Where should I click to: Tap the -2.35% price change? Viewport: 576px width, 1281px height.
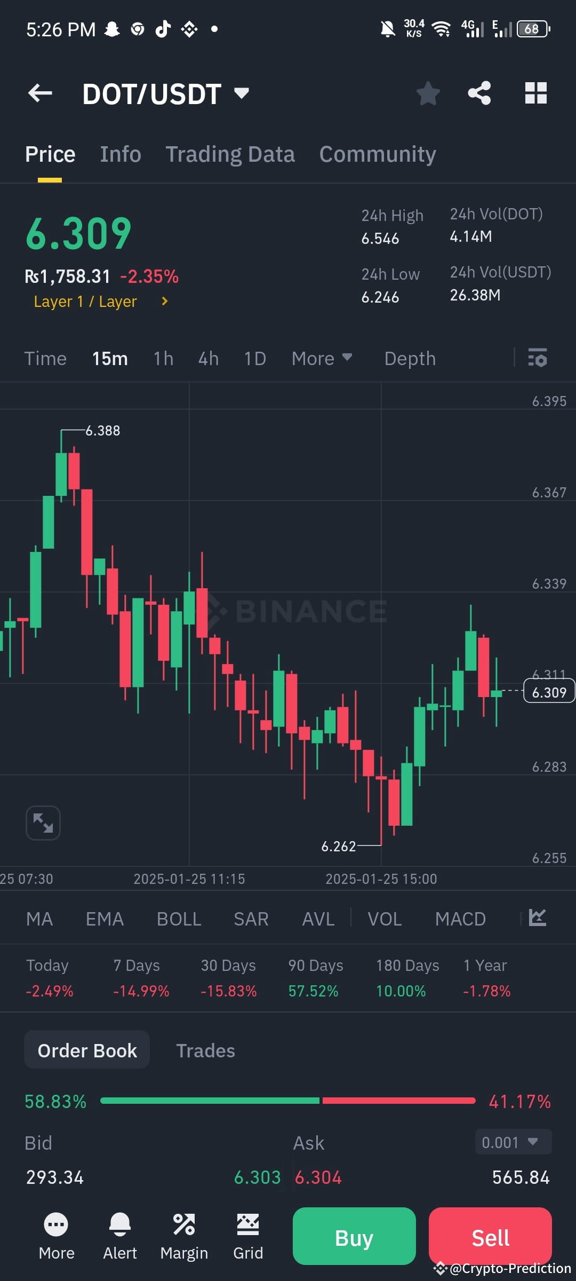coord(149,276)
